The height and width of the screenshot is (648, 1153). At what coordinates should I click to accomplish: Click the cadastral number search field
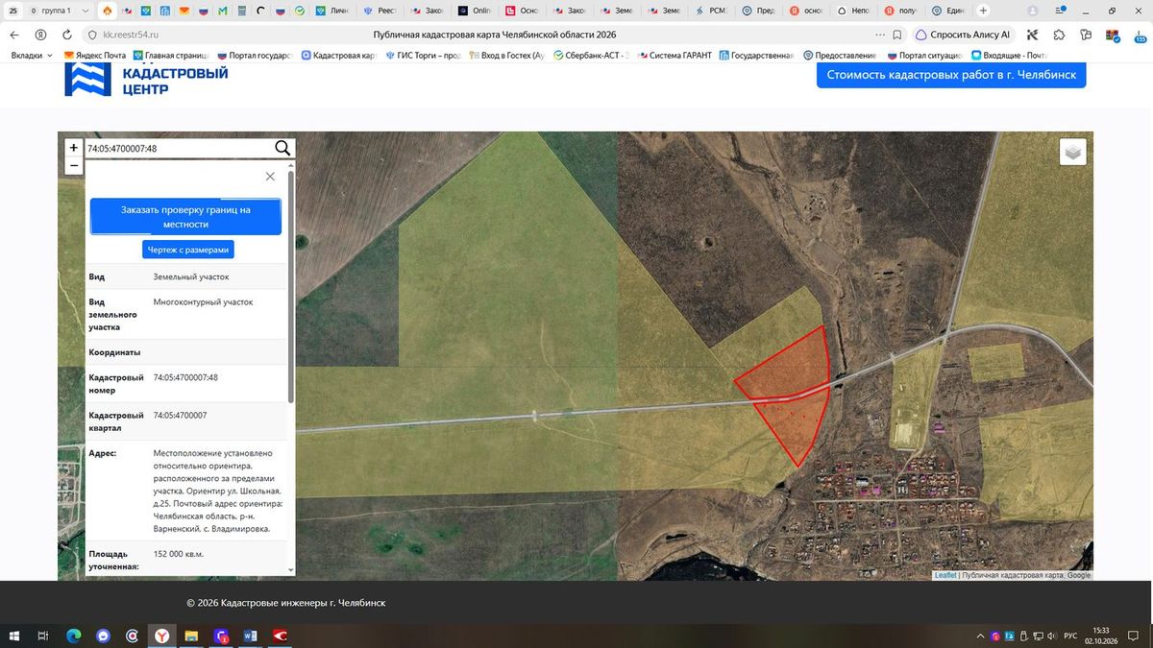[179, 148]
